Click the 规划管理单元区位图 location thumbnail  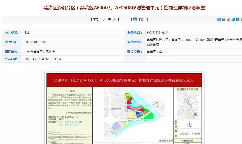point(188,105)
